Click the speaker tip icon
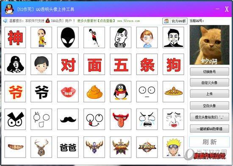Viewport: 233px width, 166px height. coord(5,21)
